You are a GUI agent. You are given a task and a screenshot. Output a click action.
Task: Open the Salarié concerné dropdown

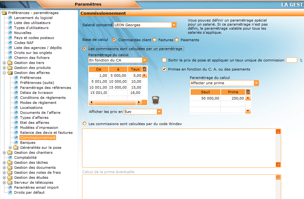[x=174, y=25]
